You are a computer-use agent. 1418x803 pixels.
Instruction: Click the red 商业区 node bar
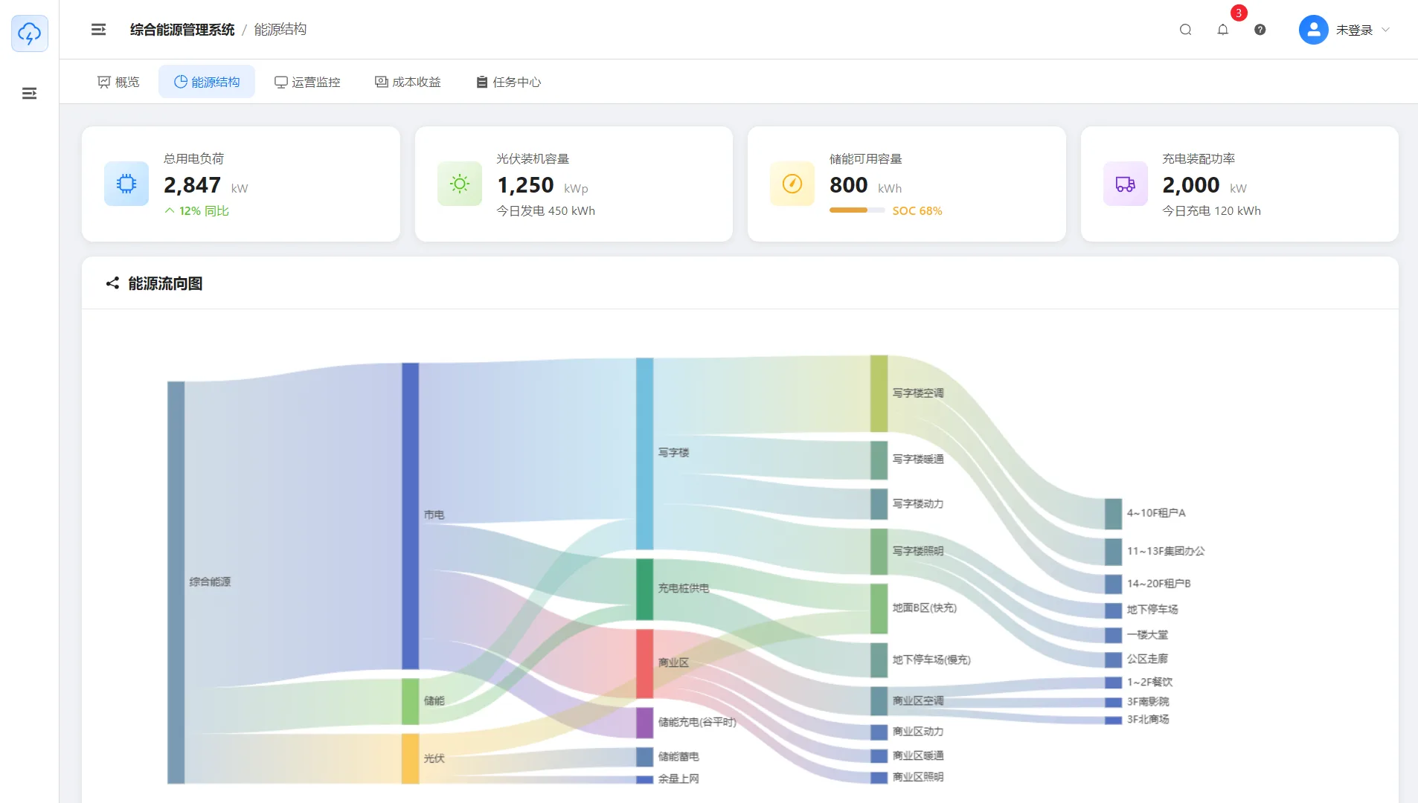pyautogui.click(x=644, y=663)
